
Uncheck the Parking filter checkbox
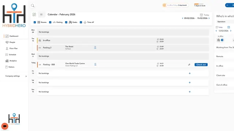coord(50,22)
